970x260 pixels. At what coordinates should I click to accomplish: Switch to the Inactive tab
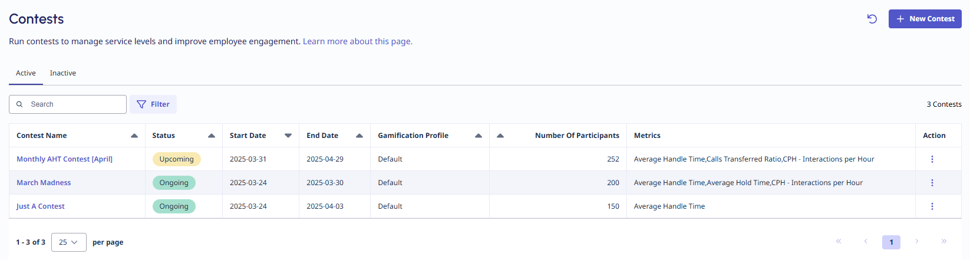[63, 73]
